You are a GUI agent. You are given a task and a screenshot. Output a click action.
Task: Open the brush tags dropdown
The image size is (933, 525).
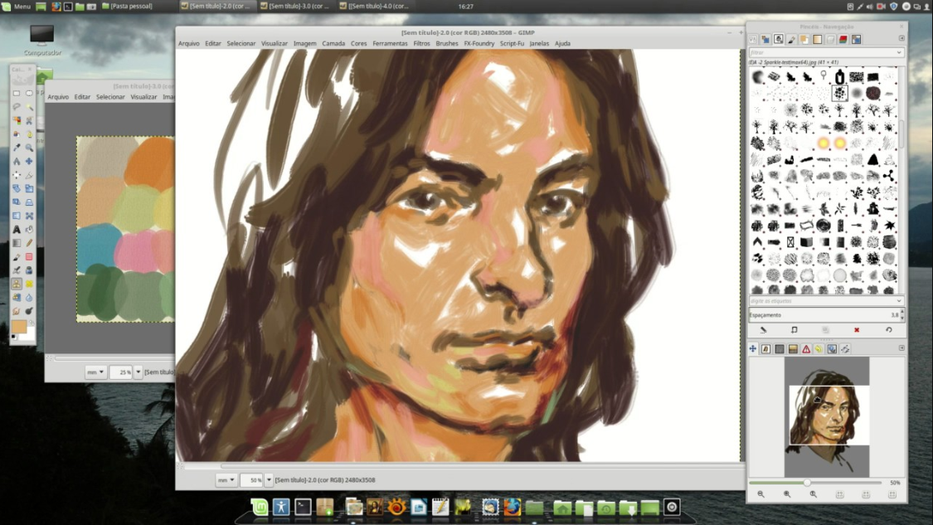[898, 301]
